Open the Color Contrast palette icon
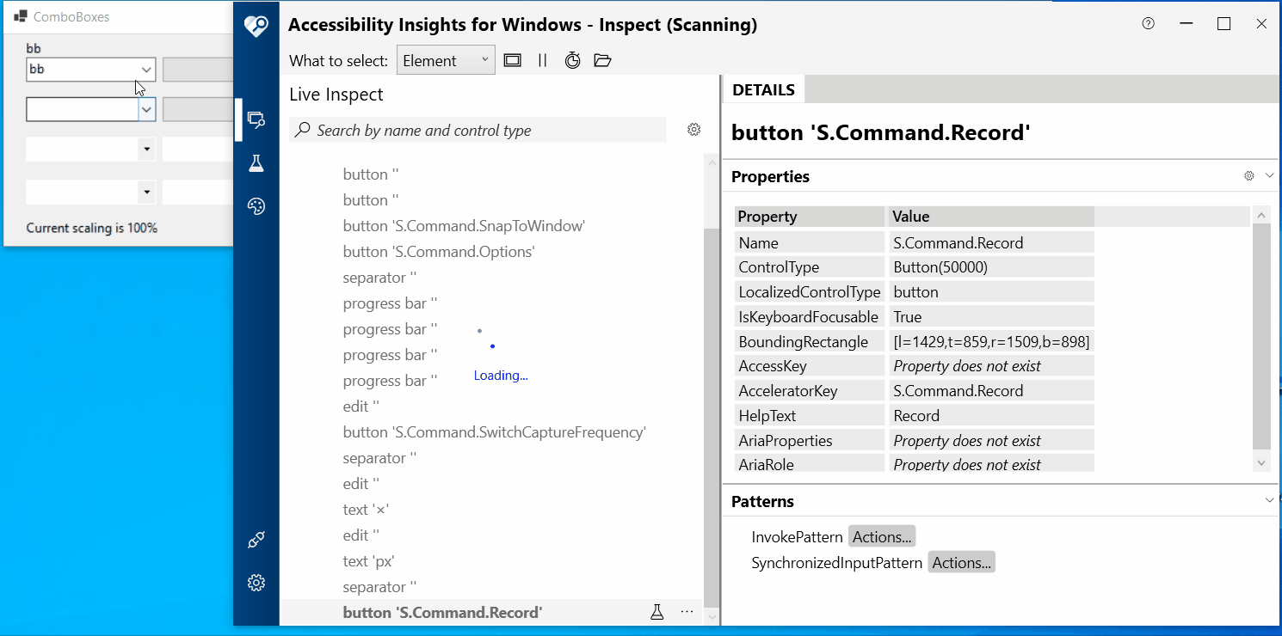The image size is (1282, 636). 256,206
